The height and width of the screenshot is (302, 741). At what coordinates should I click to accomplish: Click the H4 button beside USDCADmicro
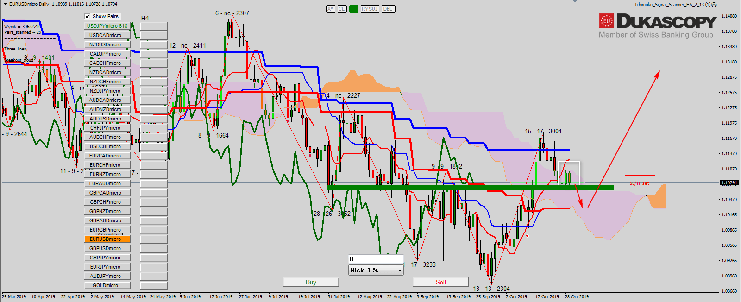153,35
